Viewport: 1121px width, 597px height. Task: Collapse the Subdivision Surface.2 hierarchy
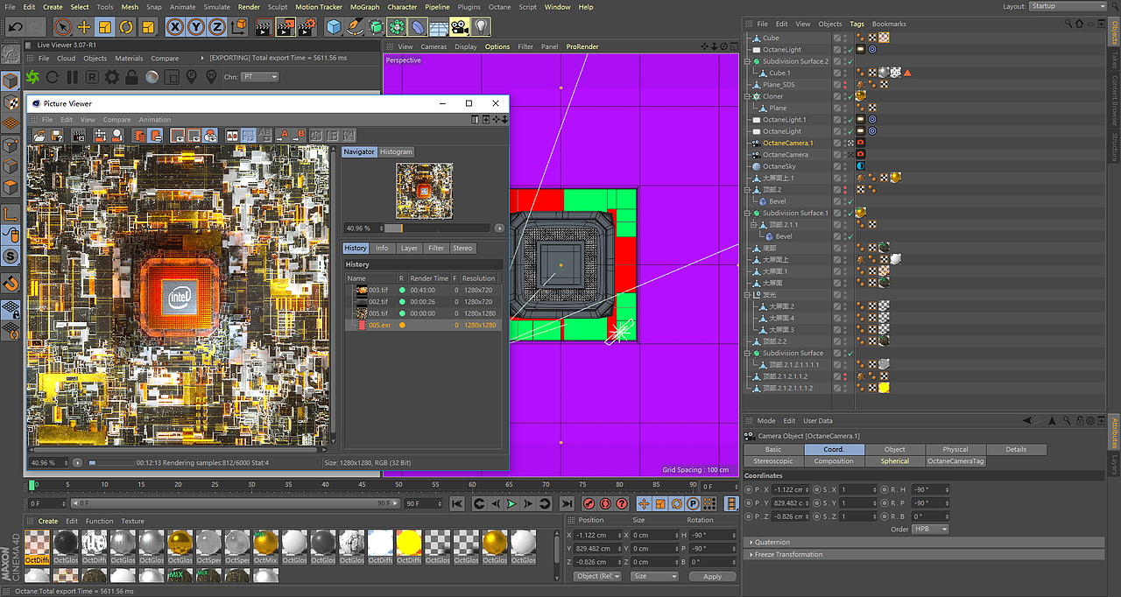point(746,61)
